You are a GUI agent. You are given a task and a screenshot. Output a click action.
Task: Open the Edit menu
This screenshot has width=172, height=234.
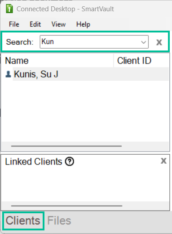(x=35, y=24)
